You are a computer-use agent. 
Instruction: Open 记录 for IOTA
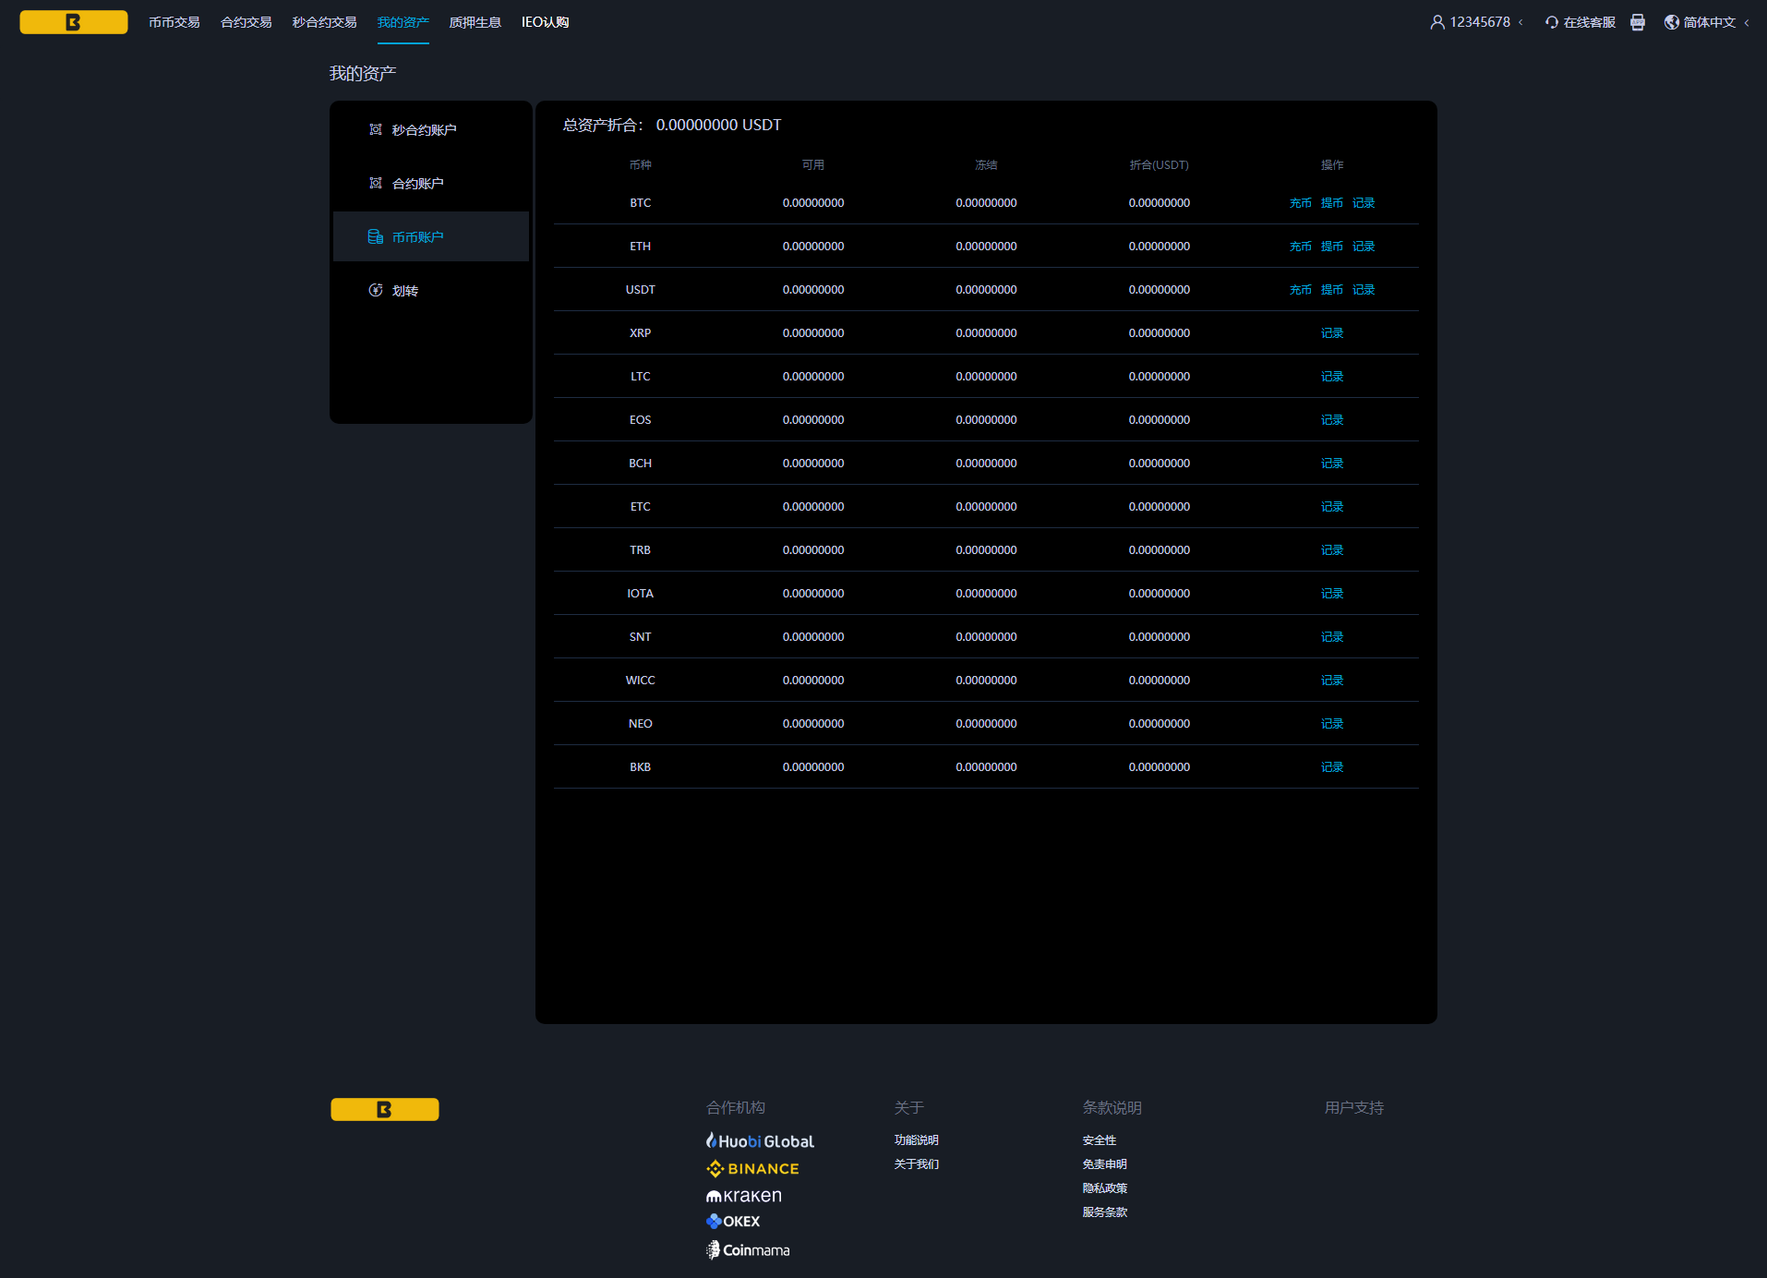pos(1332,593)
